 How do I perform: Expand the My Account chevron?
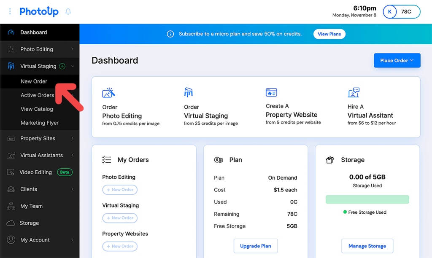(73, 240)
